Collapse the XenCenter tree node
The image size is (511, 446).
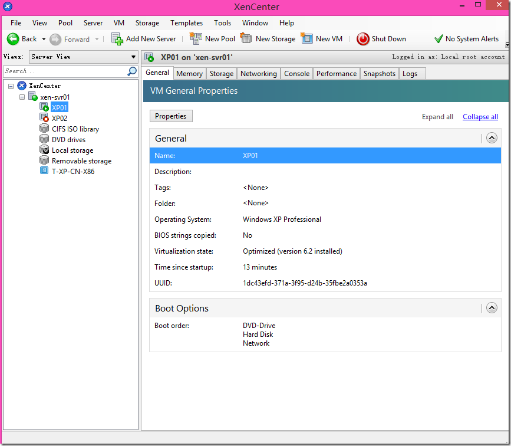11,86
